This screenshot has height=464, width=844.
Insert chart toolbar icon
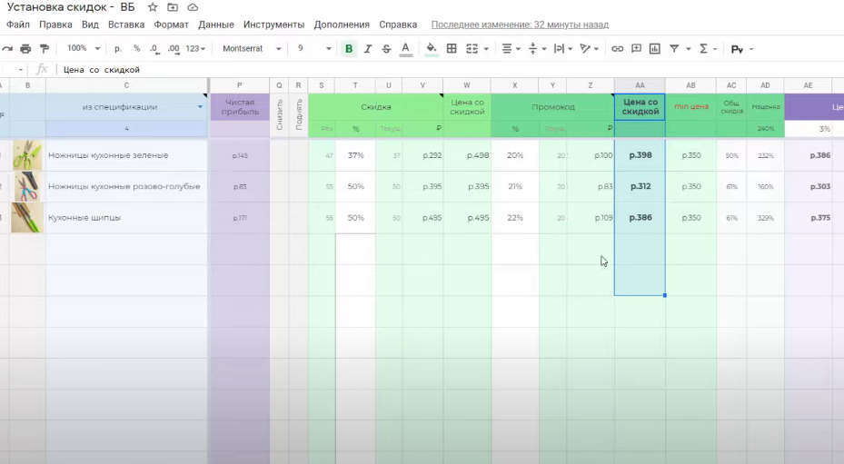(x=654, y=49)
